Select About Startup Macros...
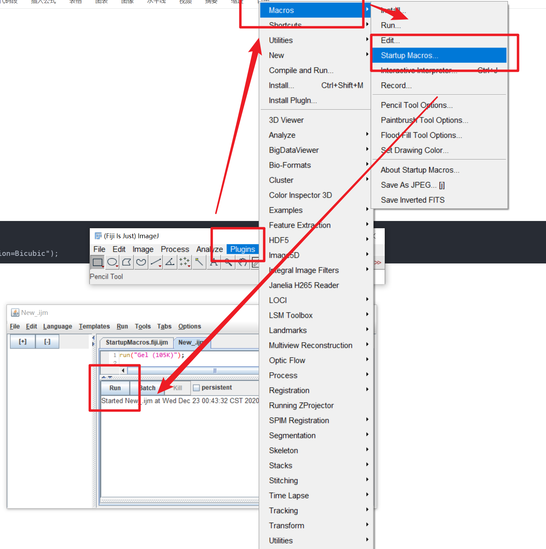This screenshot has height=549, width=546. (x=439, y=170)
